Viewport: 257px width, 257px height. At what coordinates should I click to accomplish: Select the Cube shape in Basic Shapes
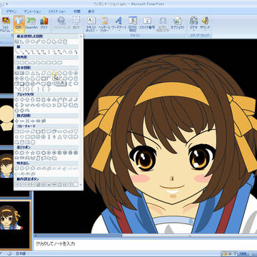click(16, 84)
